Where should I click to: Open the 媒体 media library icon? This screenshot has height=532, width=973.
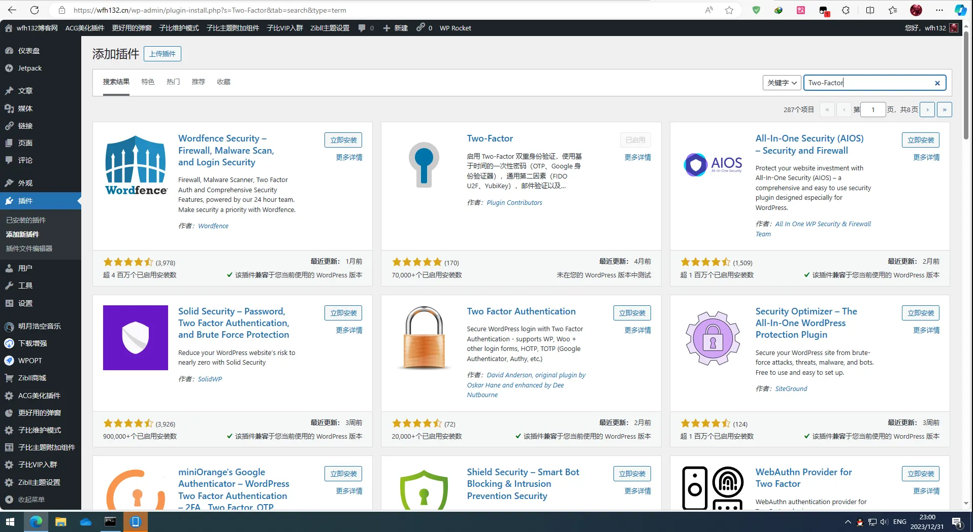point(9,108)
